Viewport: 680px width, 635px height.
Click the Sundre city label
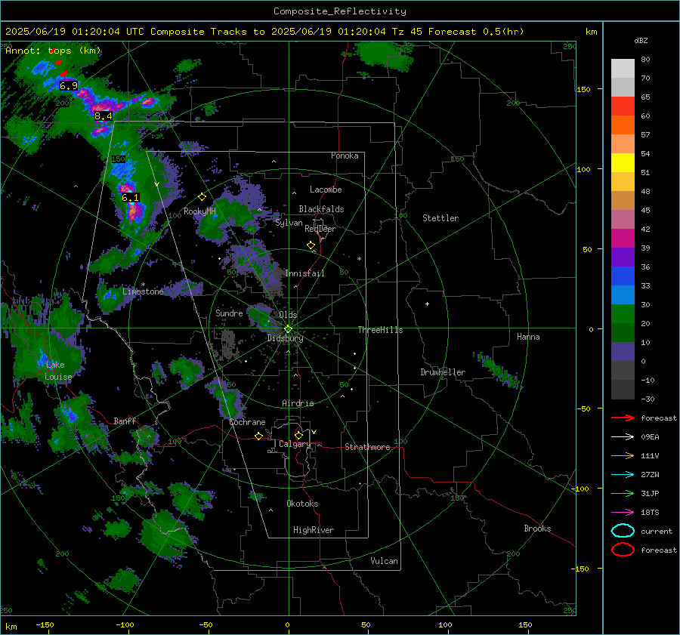229,313
